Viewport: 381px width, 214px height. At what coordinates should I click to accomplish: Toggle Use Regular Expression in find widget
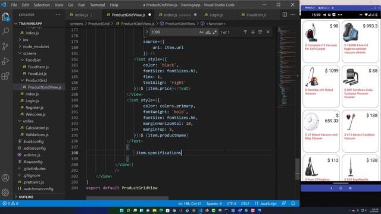pos(214,32)
